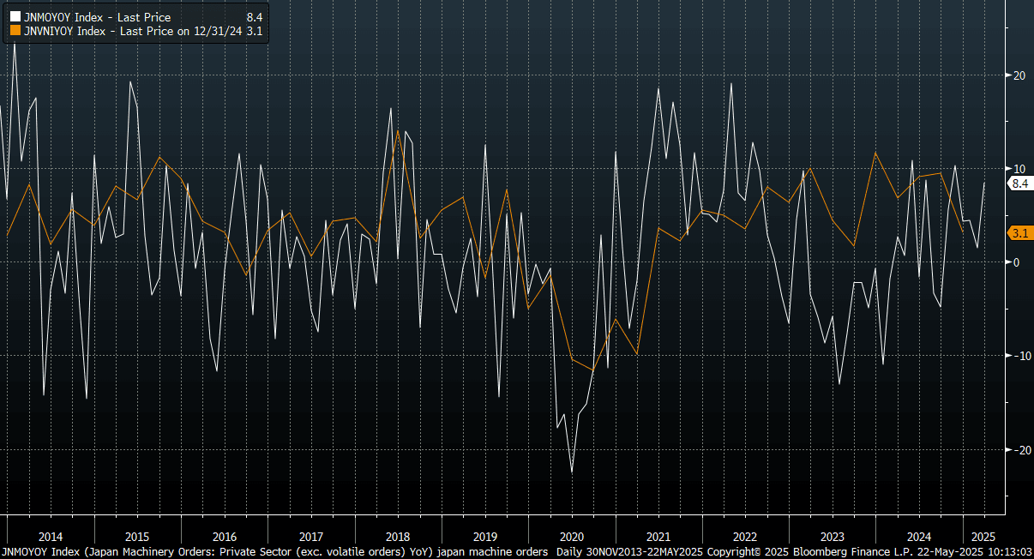This screenshot has width=1034, height=559.
Task: Click the 20 value on the y-axis
Action: (x=1019, y=75)
